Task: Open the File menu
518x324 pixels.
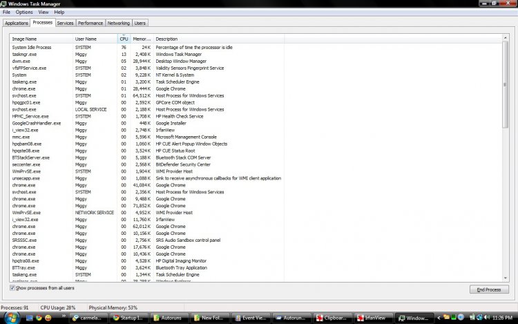Action: point(6,12)
